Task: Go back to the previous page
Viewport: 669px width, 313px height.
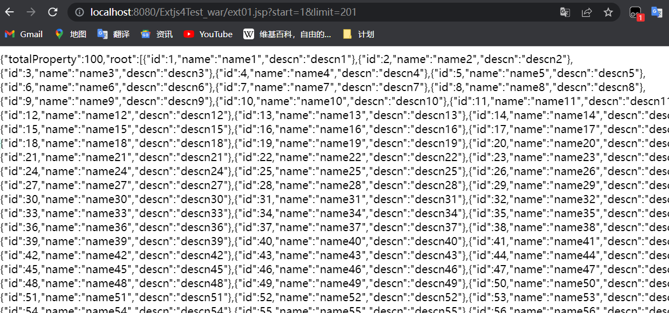Action: pos(10,12)
